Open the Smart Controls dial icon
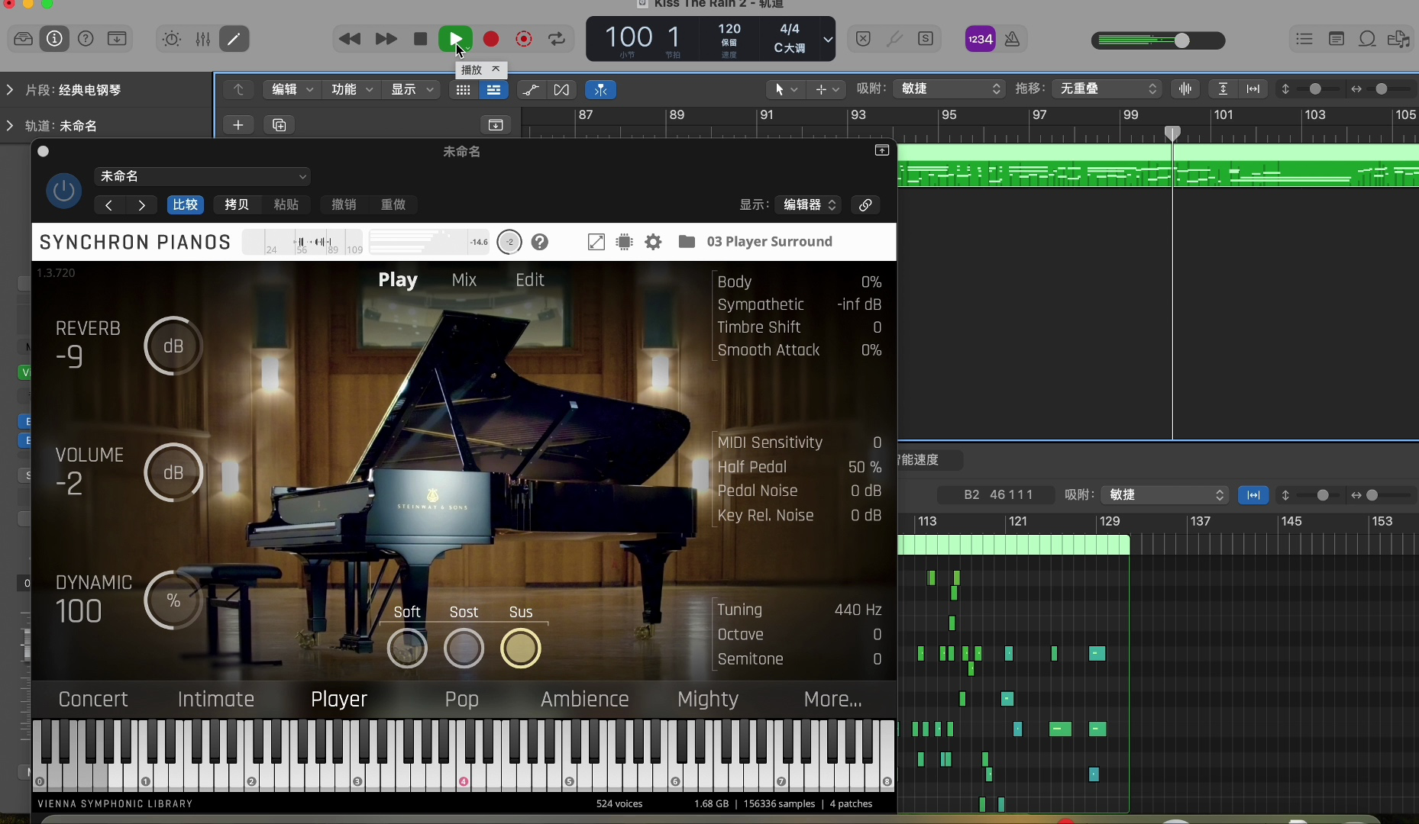 point(171,39)
